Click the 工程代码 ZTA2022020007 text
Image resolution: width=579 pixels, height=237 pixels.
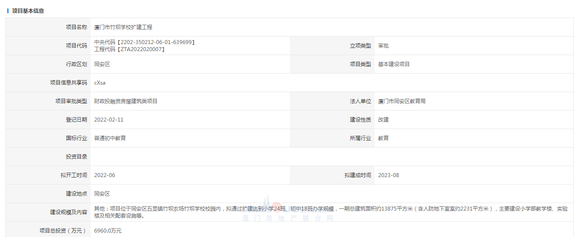click(129, 49)
